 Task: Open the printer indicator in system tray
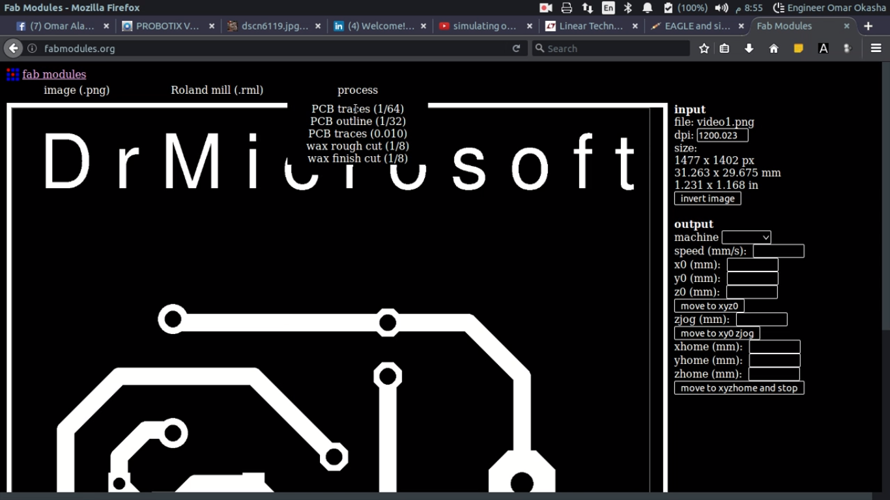click(x=567, y=8)
